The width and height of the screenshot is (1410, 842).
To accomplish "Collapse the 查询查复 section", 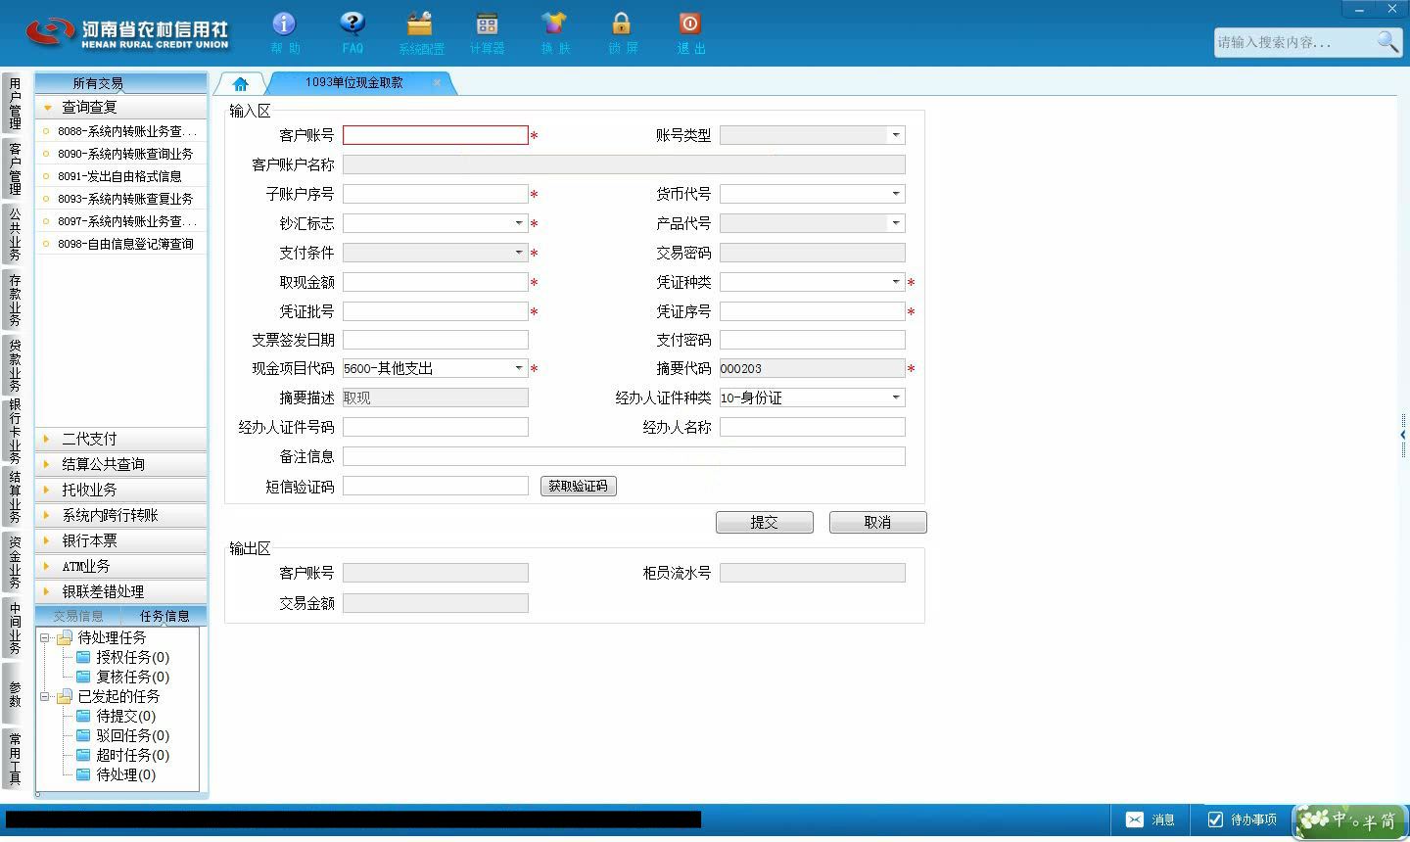I will pos(121,107).
